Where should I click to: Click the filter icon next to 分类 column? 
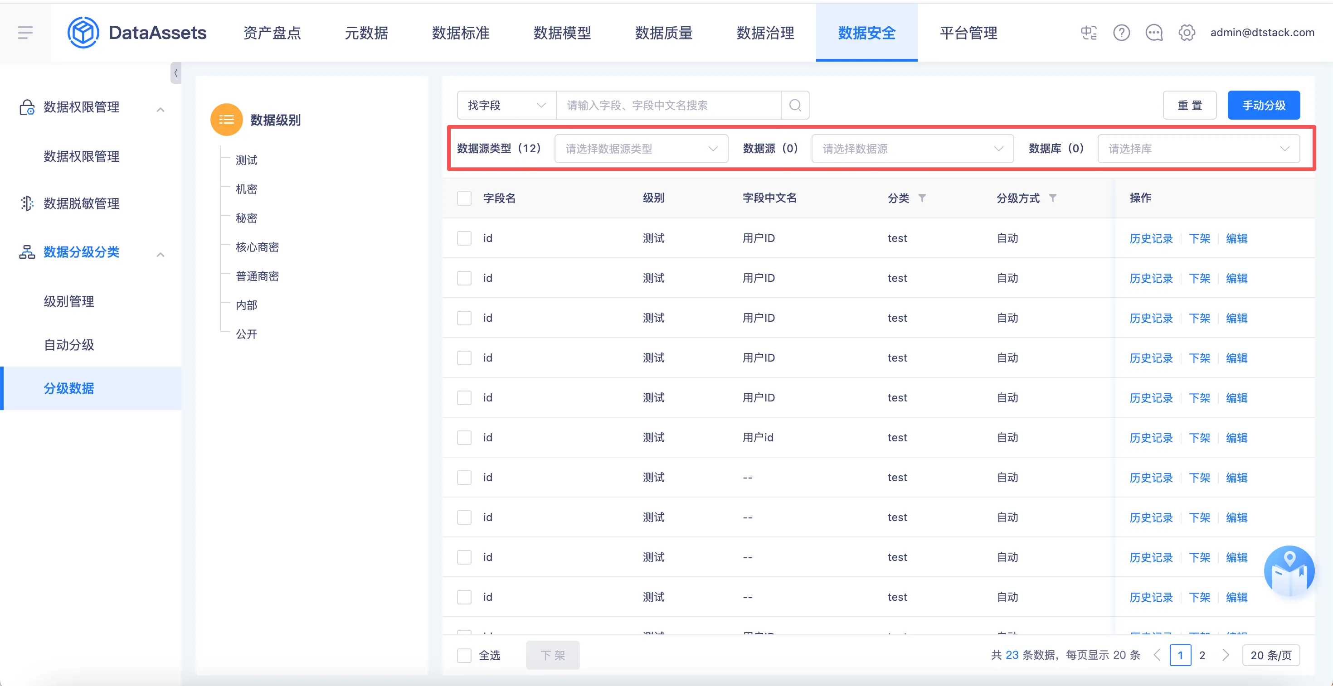coord(922,198)
